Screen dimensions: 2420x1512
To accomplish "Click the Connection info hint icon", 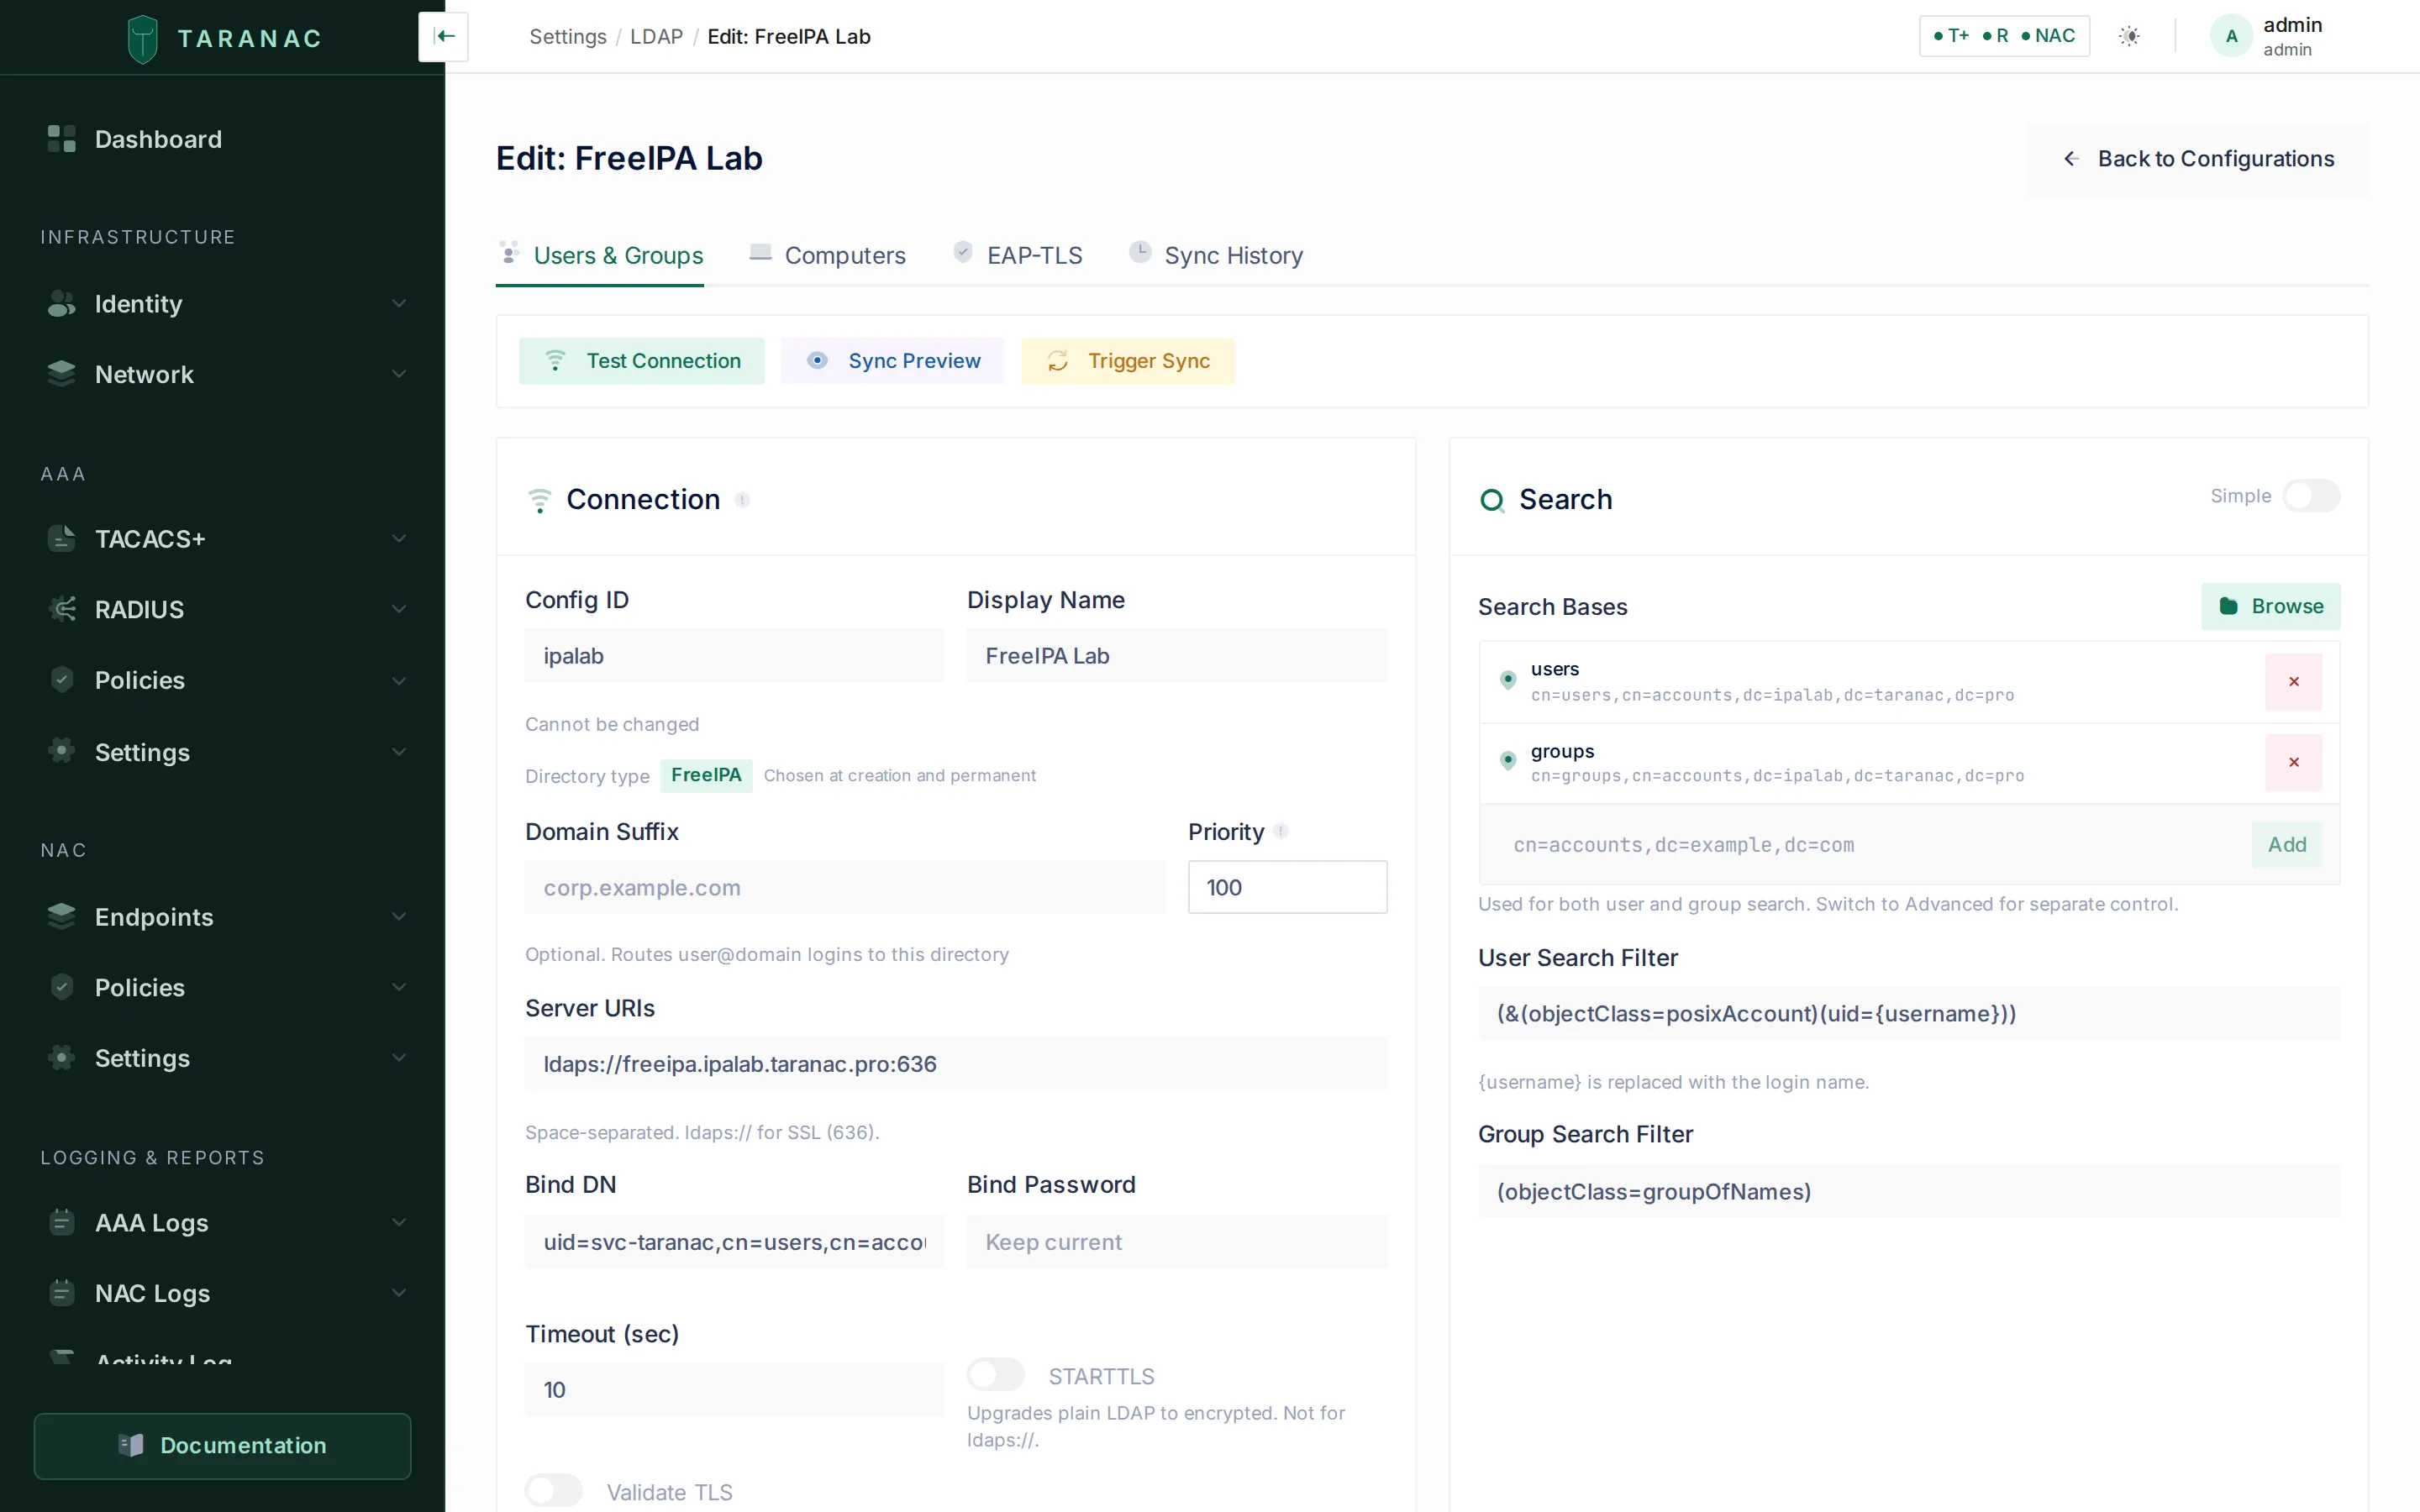I will click(x=742, y=500).
